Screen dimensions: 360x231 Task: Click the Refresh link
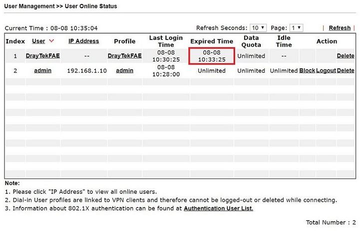[340, 28]
